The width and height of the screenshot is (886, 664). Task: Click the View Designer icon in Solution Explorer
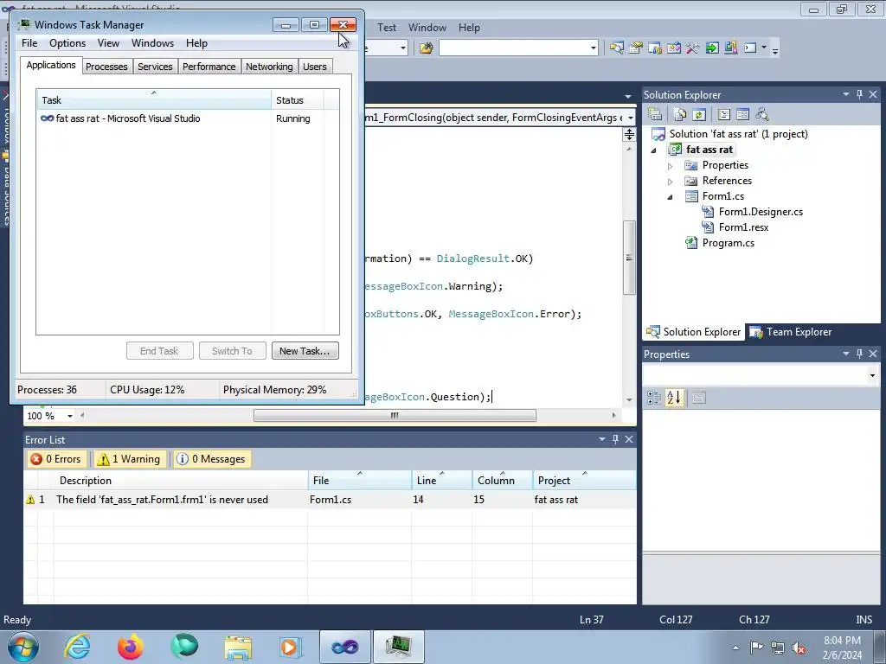click(x=742, y=115)
